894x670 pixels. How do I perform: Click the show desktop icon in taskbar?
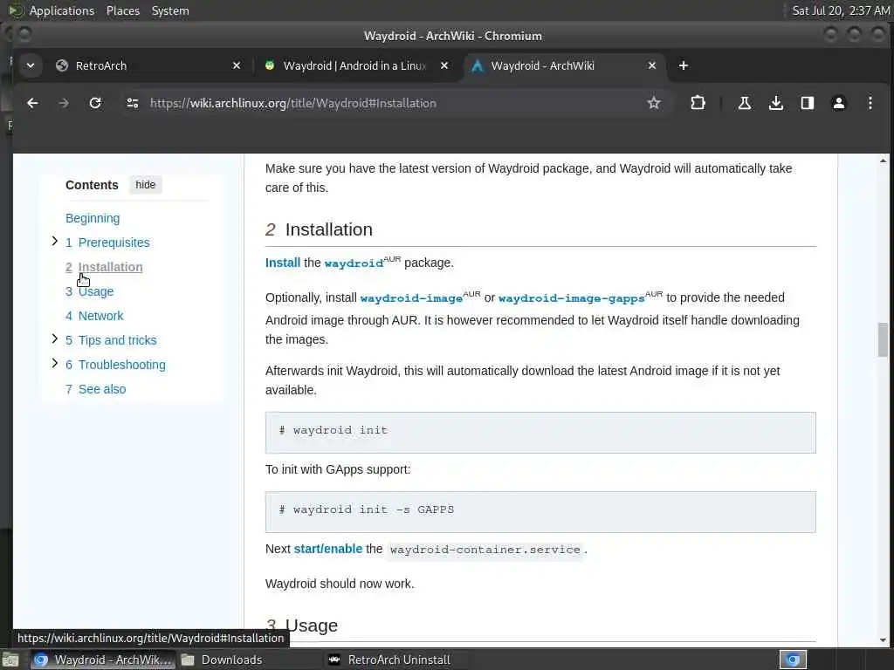pos(10,660)
